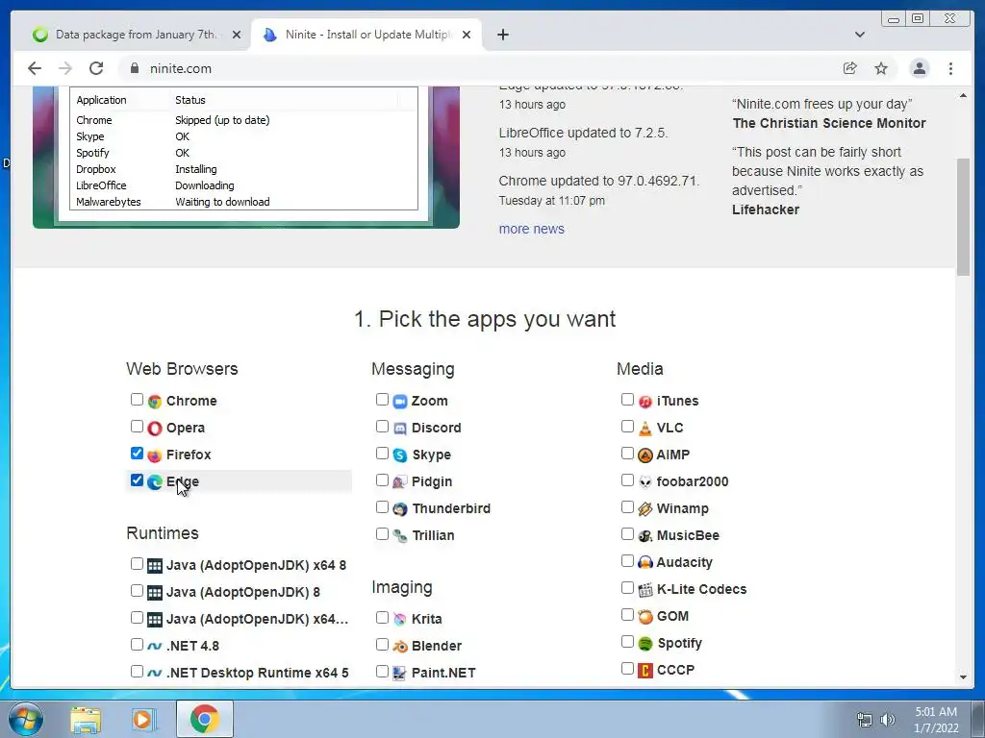
Task: Go back to the previous page
Action: (x=35, y=68)
